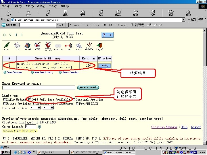The width and height of the screenshot is (207, 155).
Task: Click the Highlight tool in mySearch bar
Action: pyautogui.click(x=155, y=25)
